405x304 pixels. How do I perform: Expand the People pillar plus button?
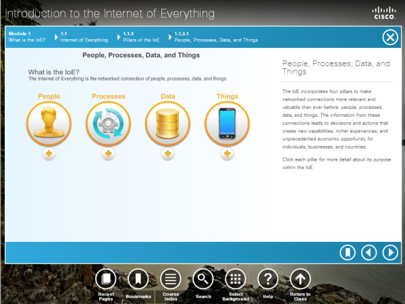pyautogui.click(x=49, y=154)
